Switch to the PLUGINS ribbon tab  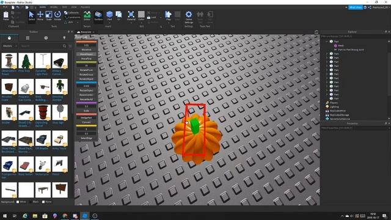tap(86, 7)
